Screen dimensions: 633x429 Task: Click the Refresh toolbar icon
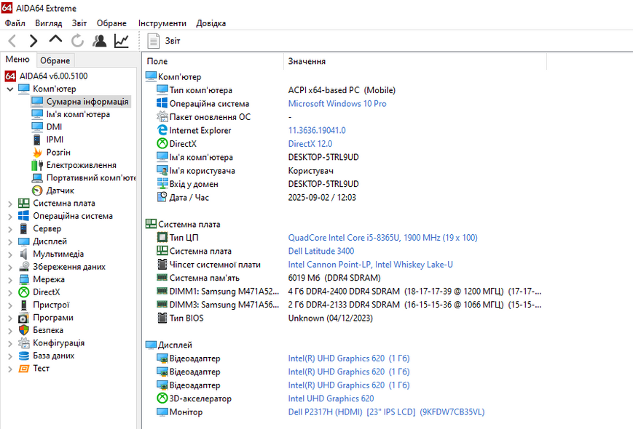coord(77,41)
